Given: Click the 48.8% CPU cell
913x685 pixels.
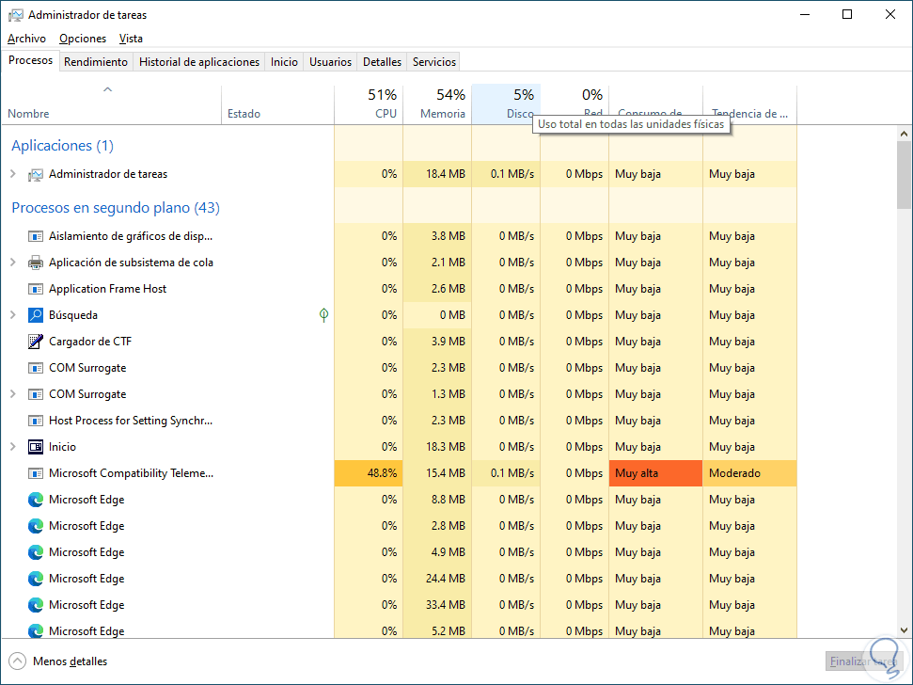Looking at the screenshot, I should (x=369, y=473).
